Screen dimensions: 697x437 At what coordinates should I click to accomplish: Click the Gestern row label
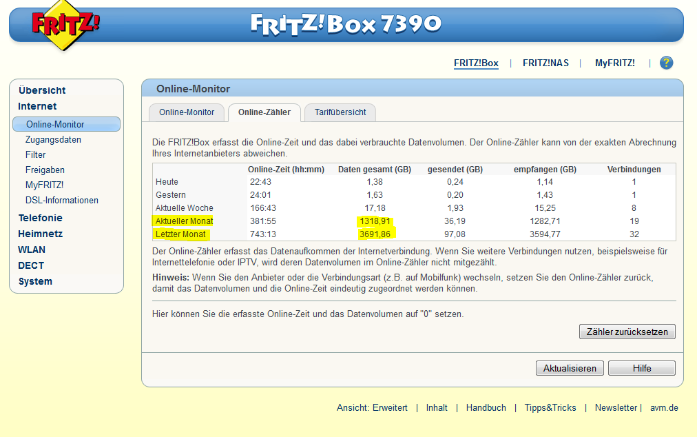(171, 195)
